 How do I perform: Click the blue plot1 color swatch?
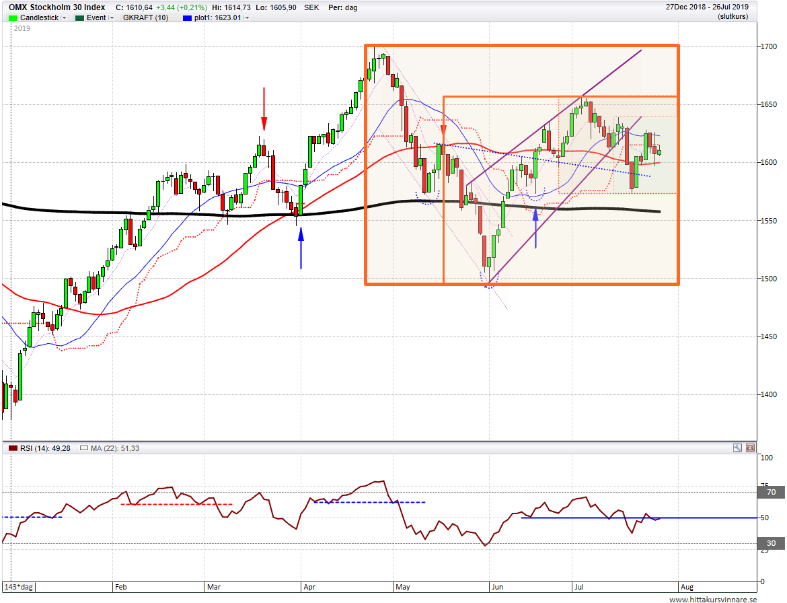tap(187, 18)
